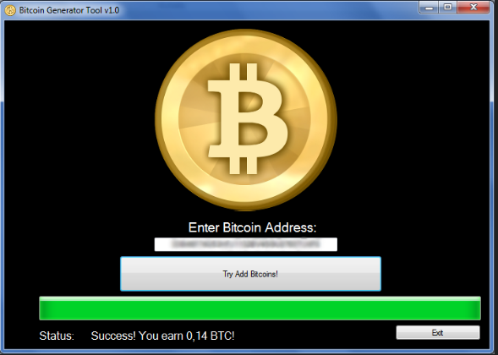
Task: Select the "0,14 BTC" amount in status text
Action: point(211,336)
